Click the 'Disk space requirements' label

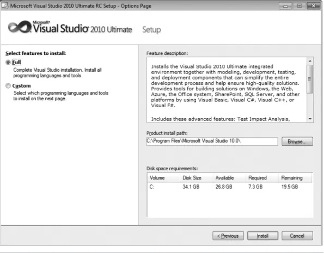tap(172, 169)
